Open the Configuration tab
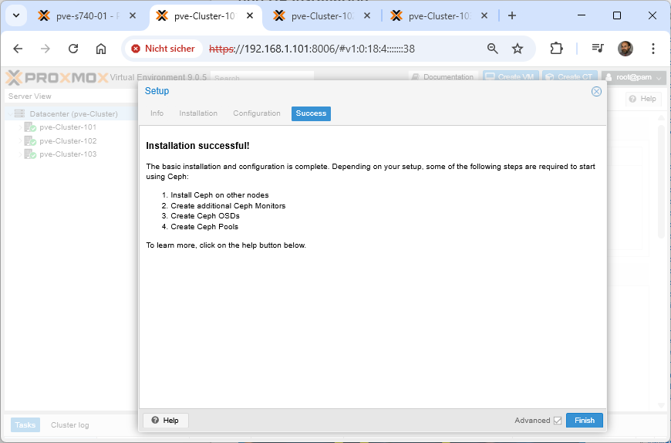This screenshot has height=443, width=671. coord(257,113)
